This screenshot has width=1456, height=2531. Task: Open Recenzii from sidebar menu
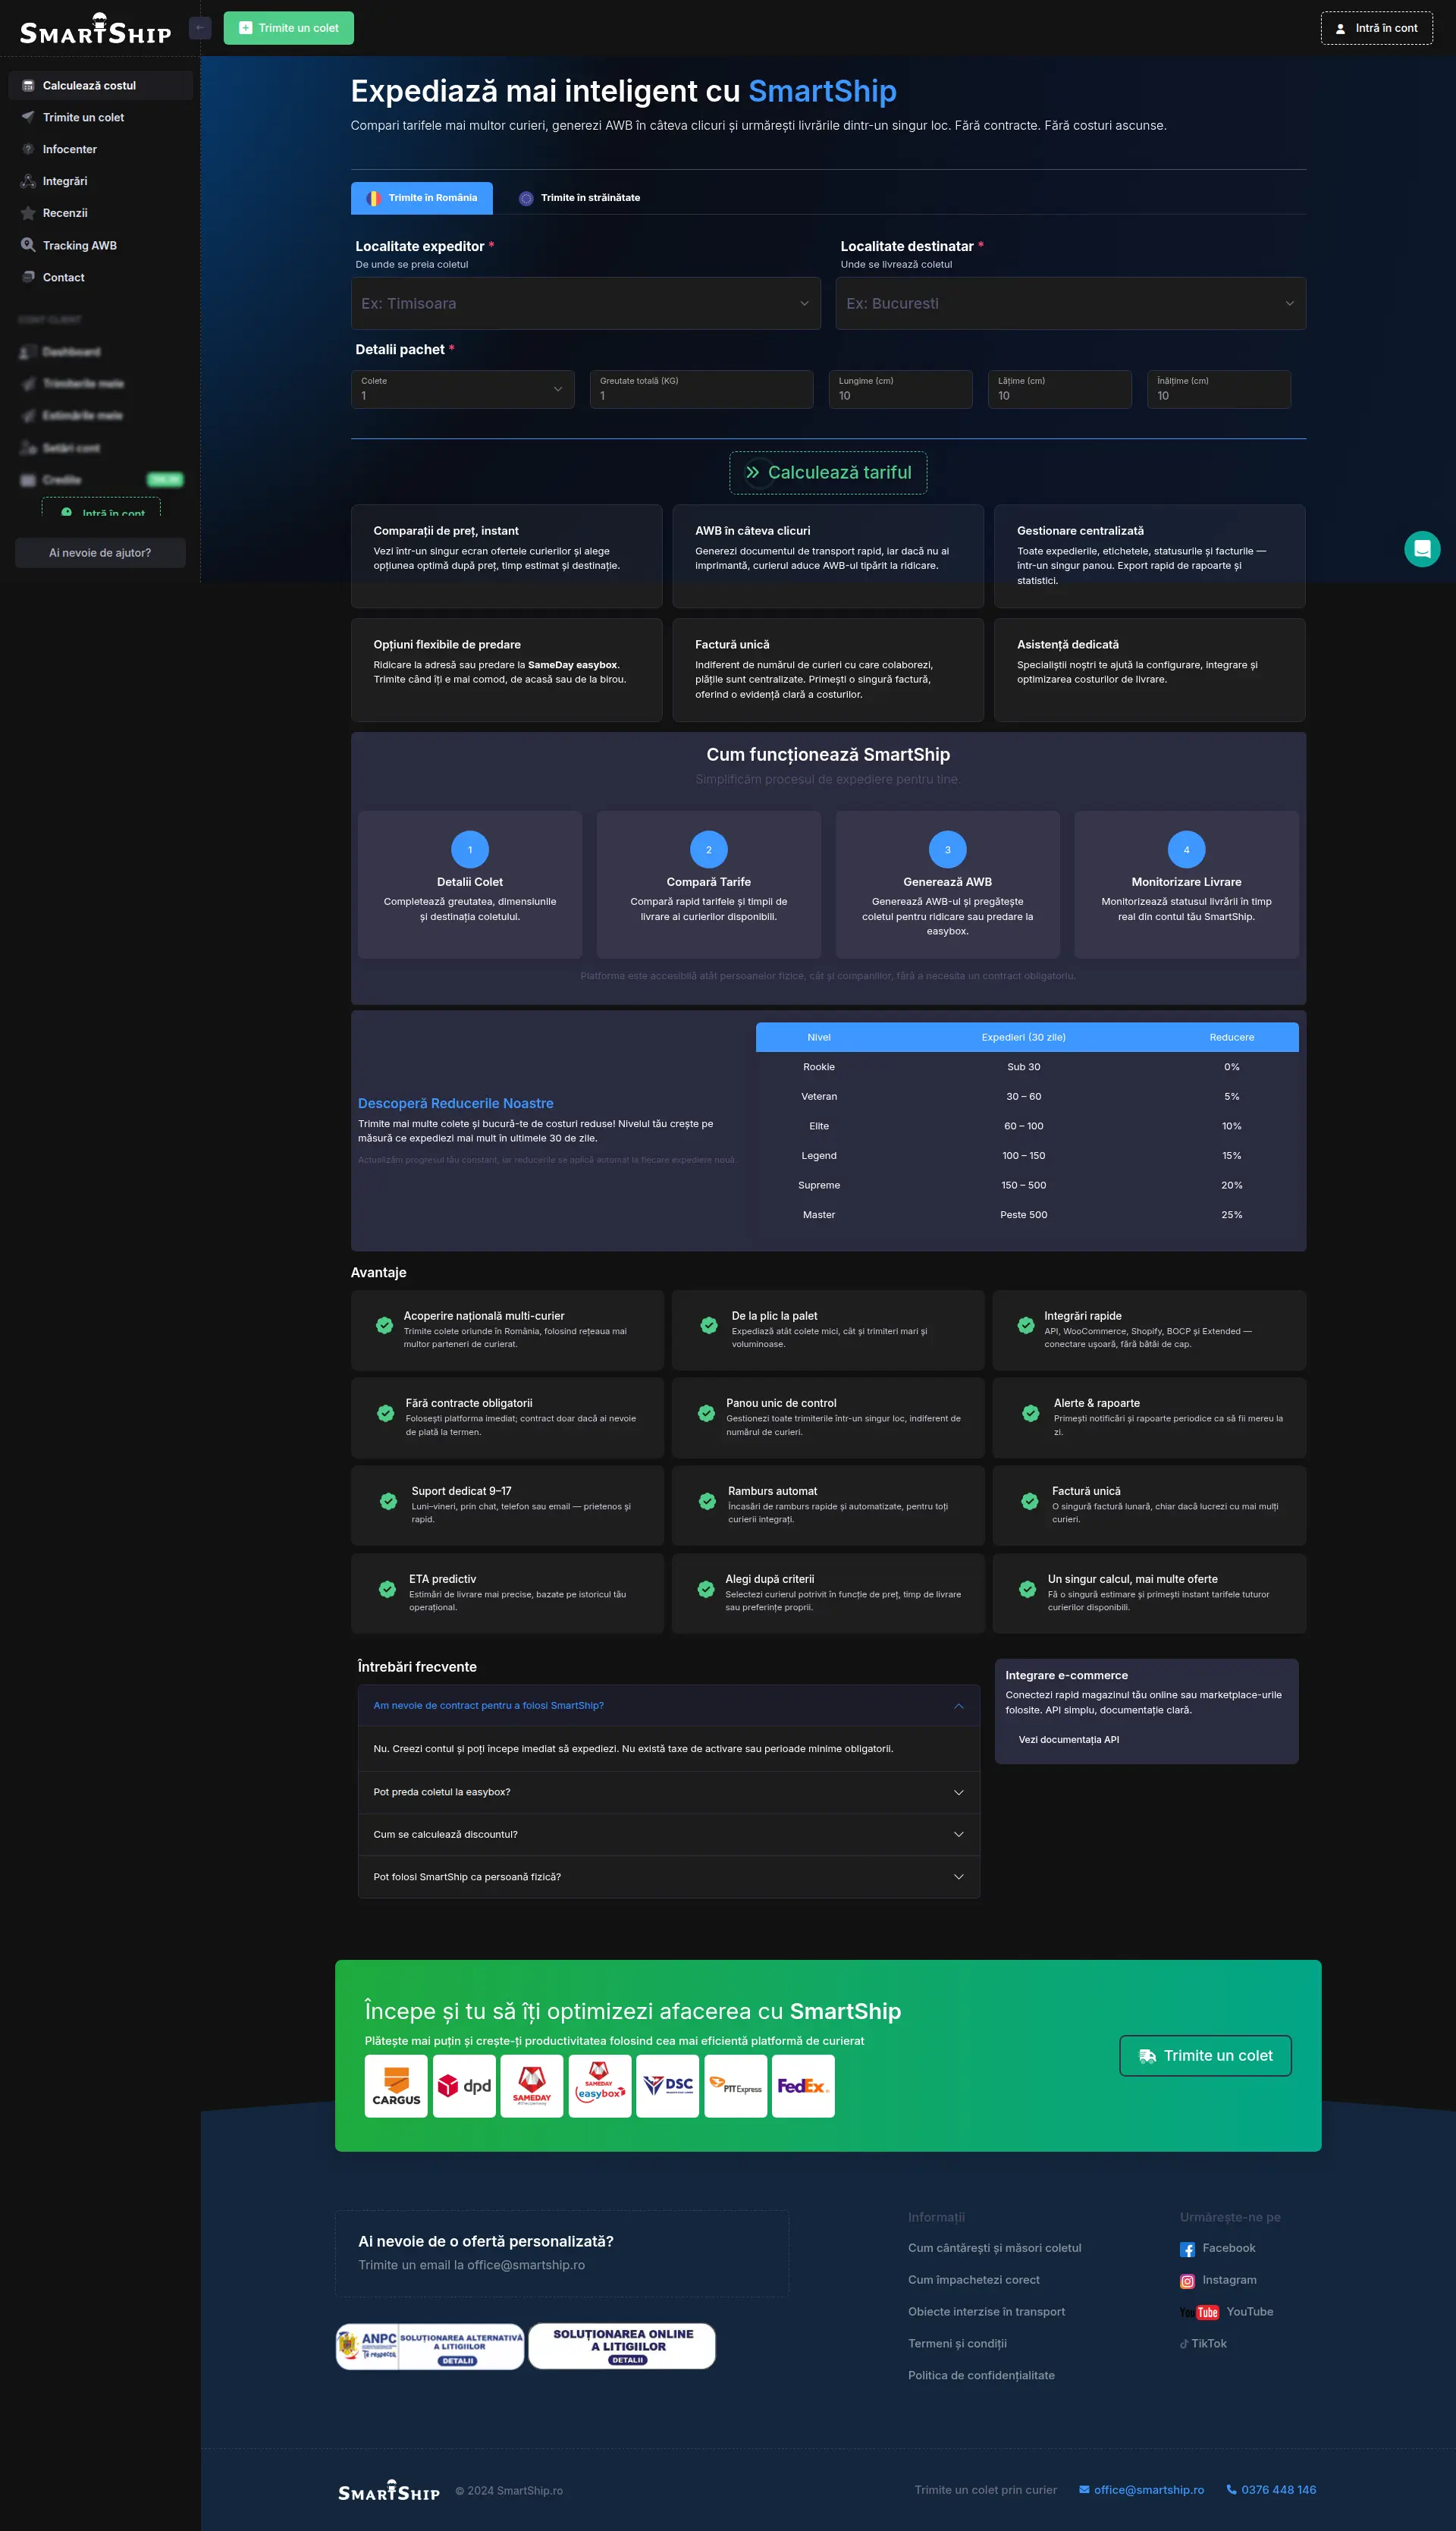(x=65, y=213)
